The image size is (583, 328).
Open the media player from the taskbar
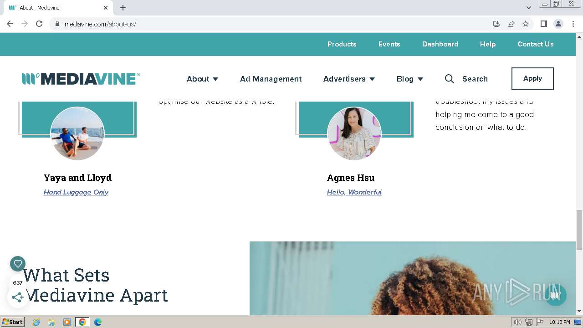(x=67, y=322)
